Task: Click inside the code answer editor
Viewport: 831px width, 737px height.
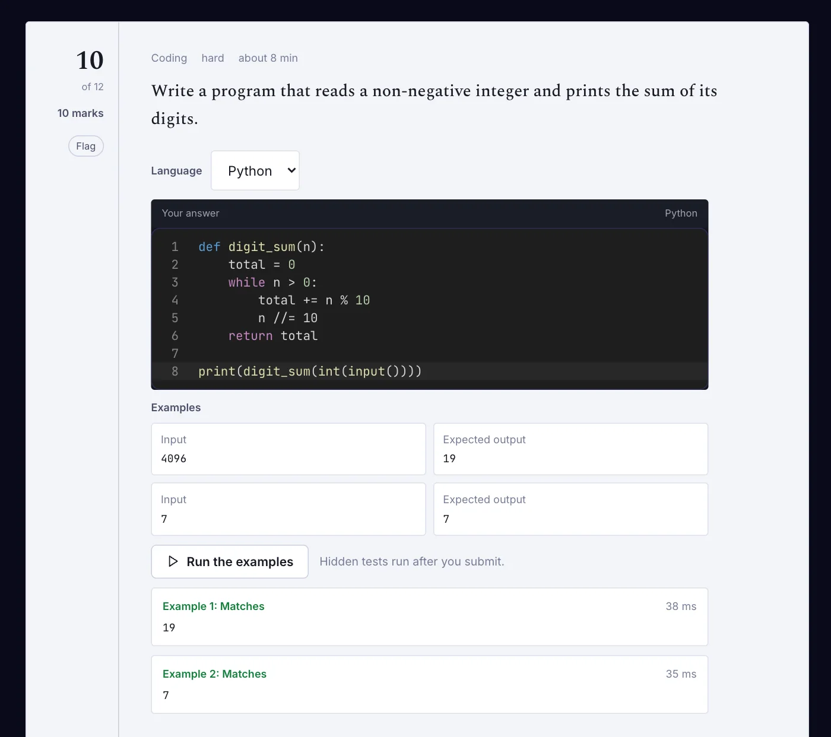Action: click(430, 309)
